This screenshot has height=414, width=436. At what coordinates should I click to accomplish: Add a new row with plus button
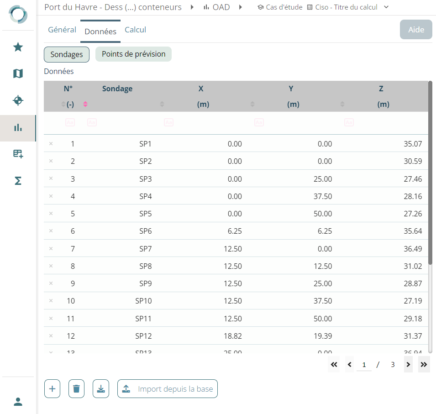click(x=52, y=389)
